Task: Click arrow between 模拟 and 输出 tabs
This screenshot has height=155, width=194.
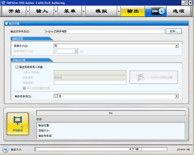Action: [119, 11]
